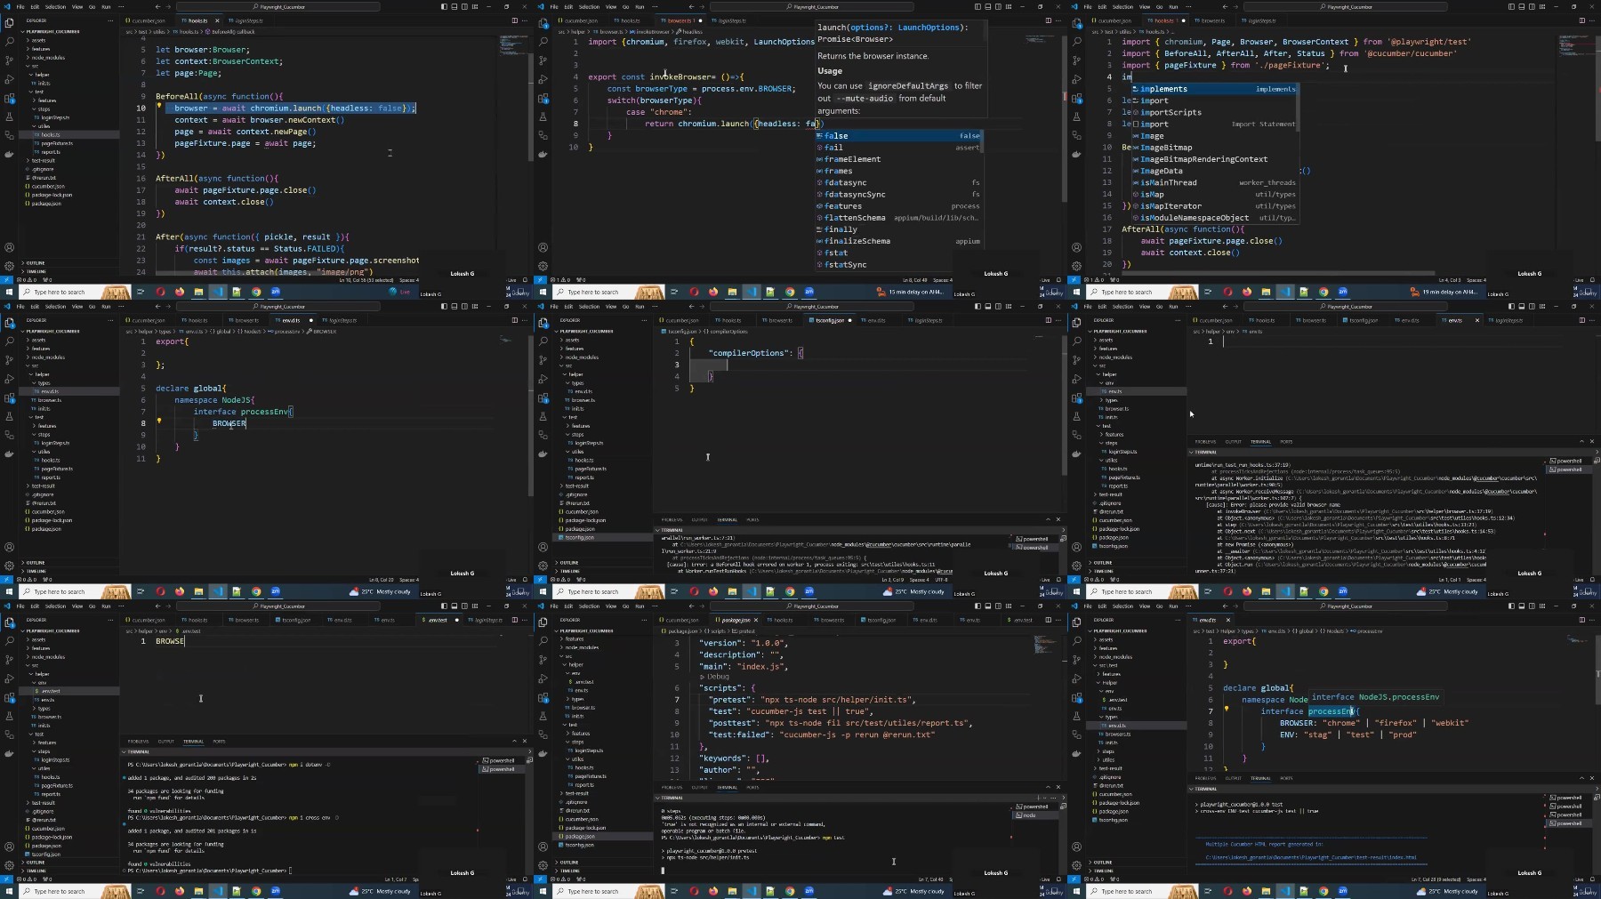Image resolution: width=1601 pixels, height=899 pixels.
Task: Toggle secondary sidebar in bottom-right env.d.ts window
Action: point(1530,606)
